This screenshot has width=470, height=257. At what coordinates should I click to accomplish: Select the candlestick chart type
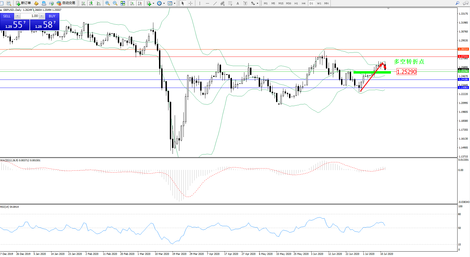click(91, 3)
